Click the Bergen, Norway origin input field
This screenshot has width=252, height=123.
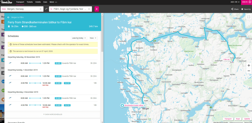tap(22, 9)
